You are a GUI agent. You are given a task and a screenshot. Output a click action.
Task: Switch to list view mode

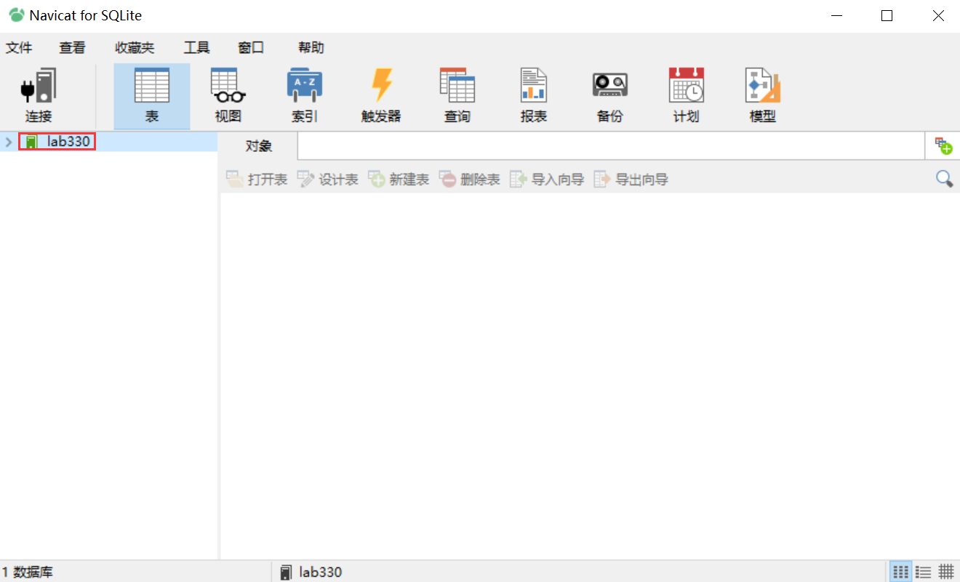924,572
